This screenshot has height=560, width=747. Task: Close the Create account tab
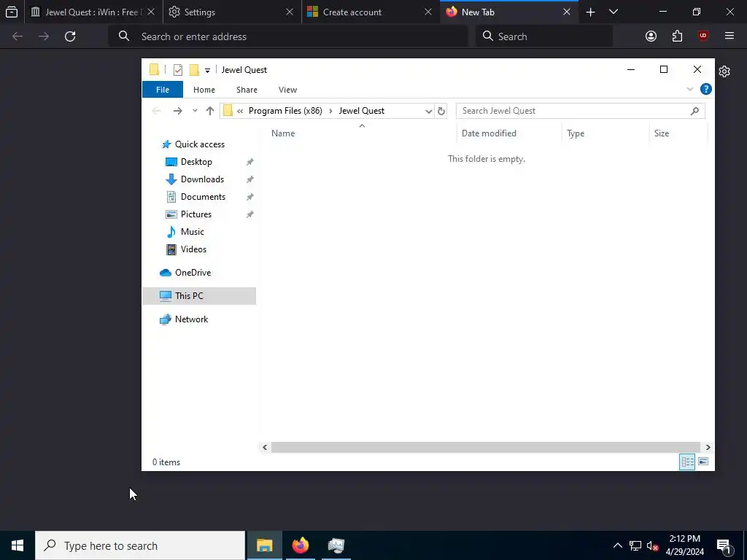click(x=427, y=12)
